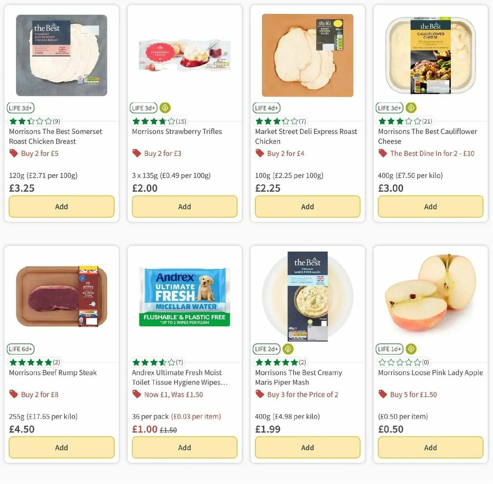Viewport: 493px width, 484px height.
Task: Add Loose Pink Lady Apple to basket
Action: tap(431, 447)
